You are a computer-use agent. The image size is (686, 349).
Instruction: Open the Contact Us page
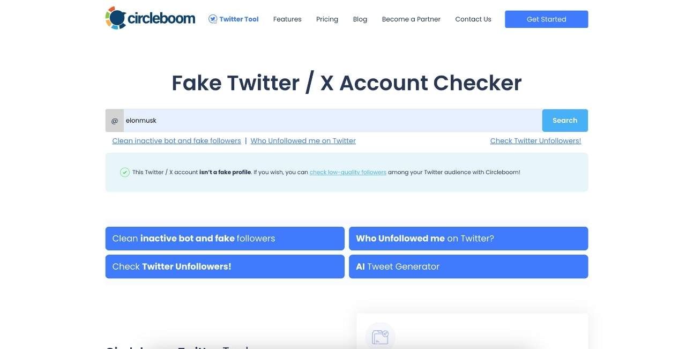[473, 19]
